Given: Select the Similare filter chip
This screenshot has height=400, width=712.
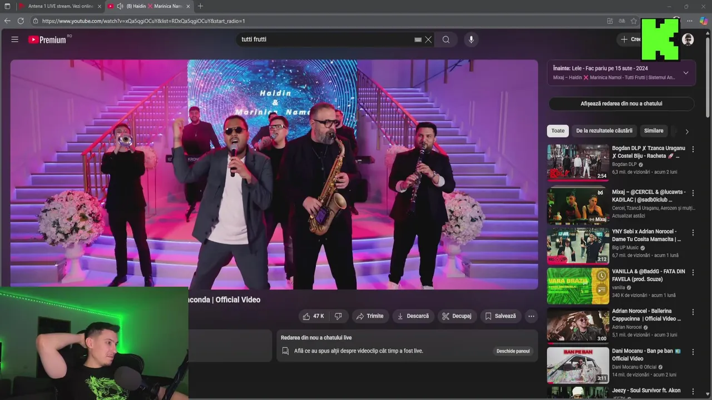Looking at the screenshot, I should point(654,131).
